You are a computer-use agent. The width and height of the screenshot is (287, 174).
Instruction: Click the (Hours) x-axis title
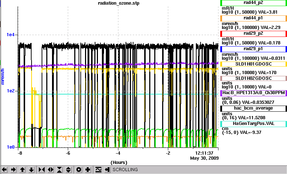(x=119, y=163)
